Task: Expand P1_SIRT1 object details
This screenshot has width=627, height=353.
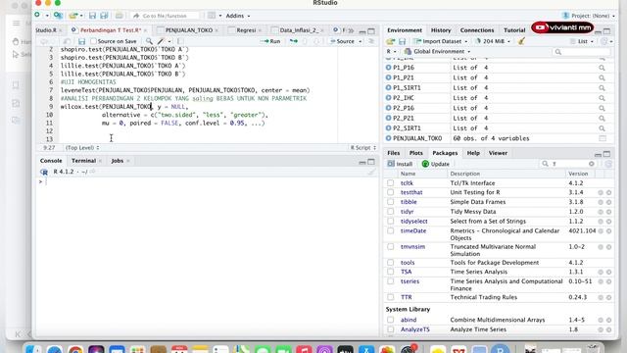Action: point(388,87)
